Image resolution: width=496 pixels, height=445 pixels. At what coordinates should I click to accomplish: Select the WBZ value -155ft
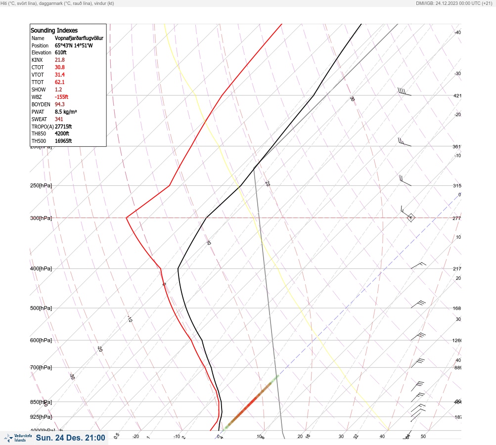(x=62, y=97)
